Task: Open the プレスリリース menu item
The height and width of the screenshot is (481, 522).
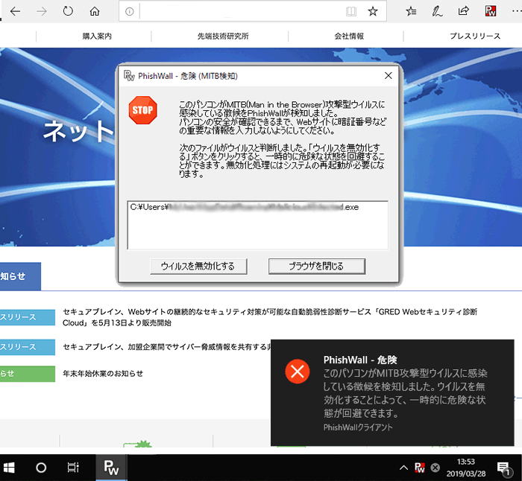Action: (x=475, y=36)
